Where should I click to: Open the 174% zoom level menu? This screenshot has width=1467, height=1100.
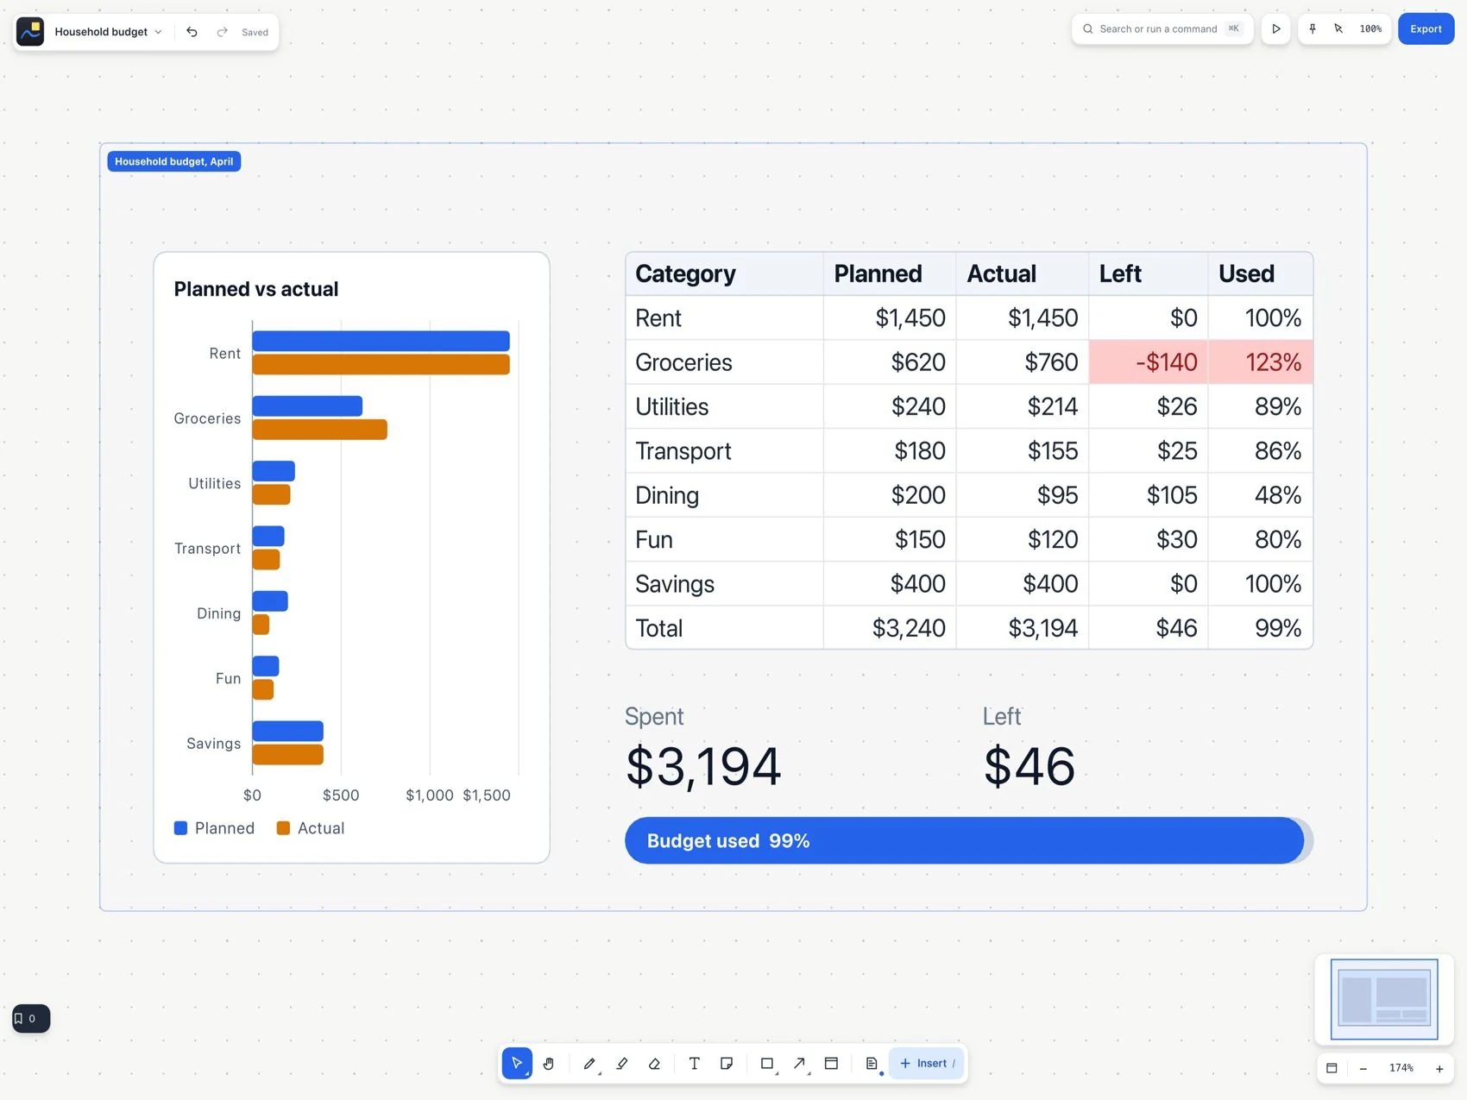pyautogui.click(x=1401, y=1068)
